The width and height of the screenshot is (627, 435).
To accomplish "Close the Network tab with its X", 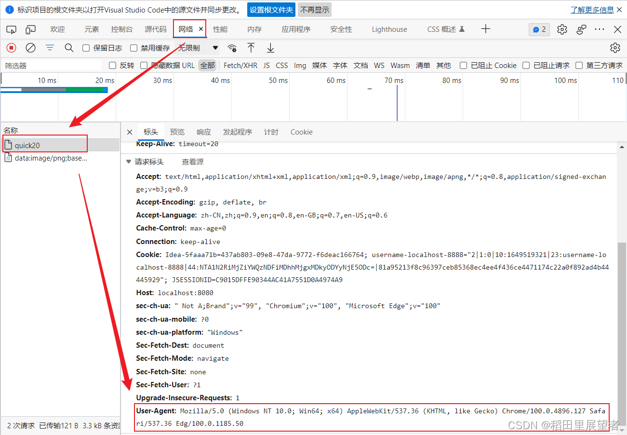I will click(201, 29).
